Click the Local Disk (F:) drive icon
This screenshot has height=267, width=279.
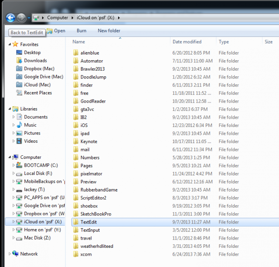pos(19,174)
